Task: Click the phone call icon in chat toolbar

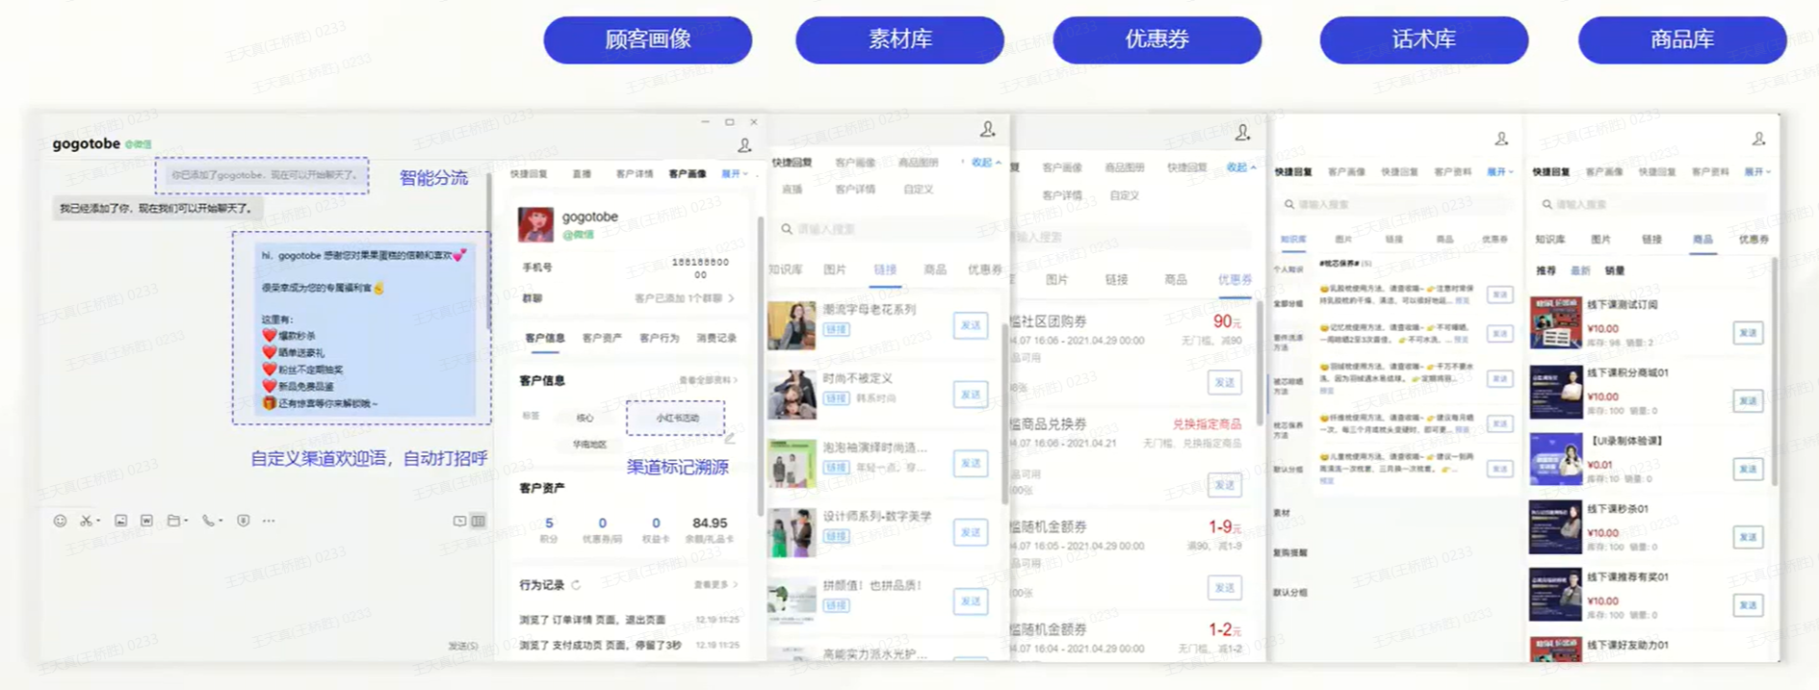Action: [x=209, y=521]
